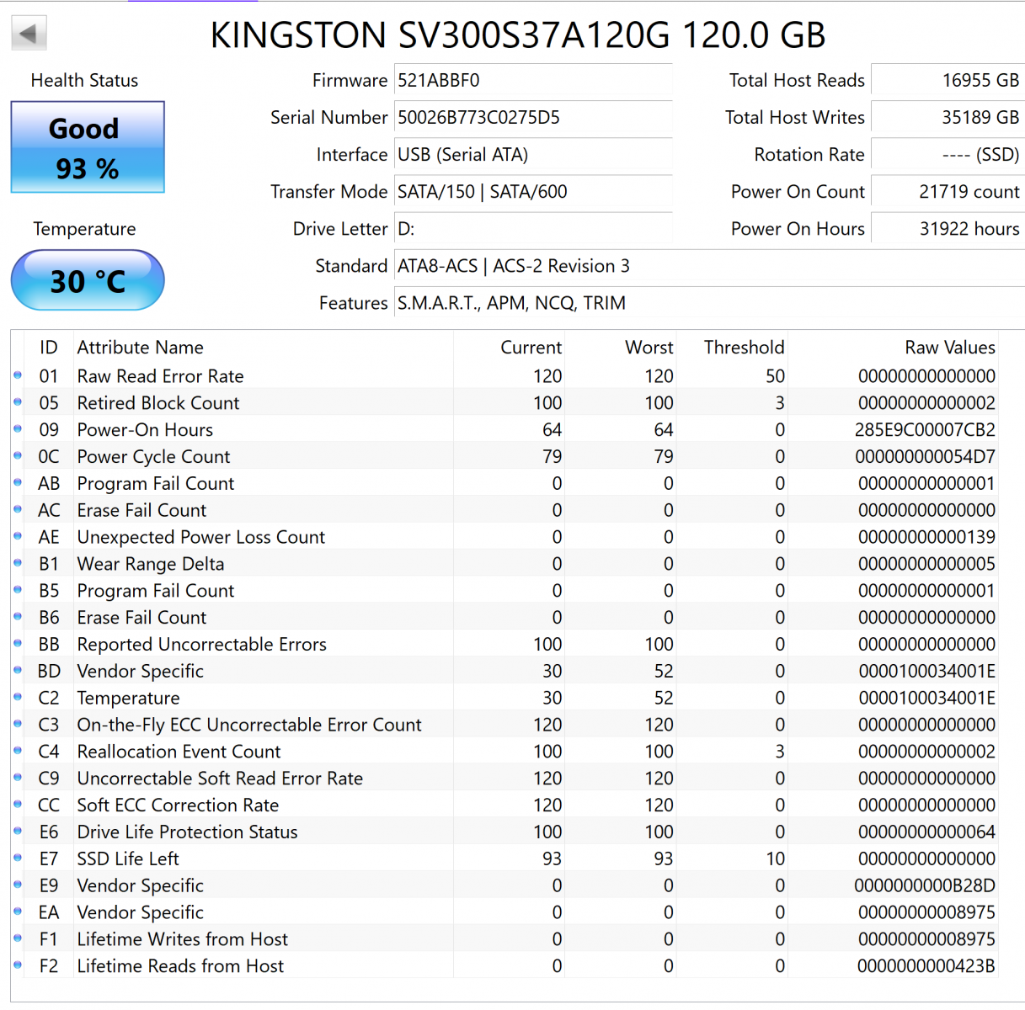Click the status dot of row EA Vendor Specific
This screenshot has width=1025, height=1010.
(18, 912)
